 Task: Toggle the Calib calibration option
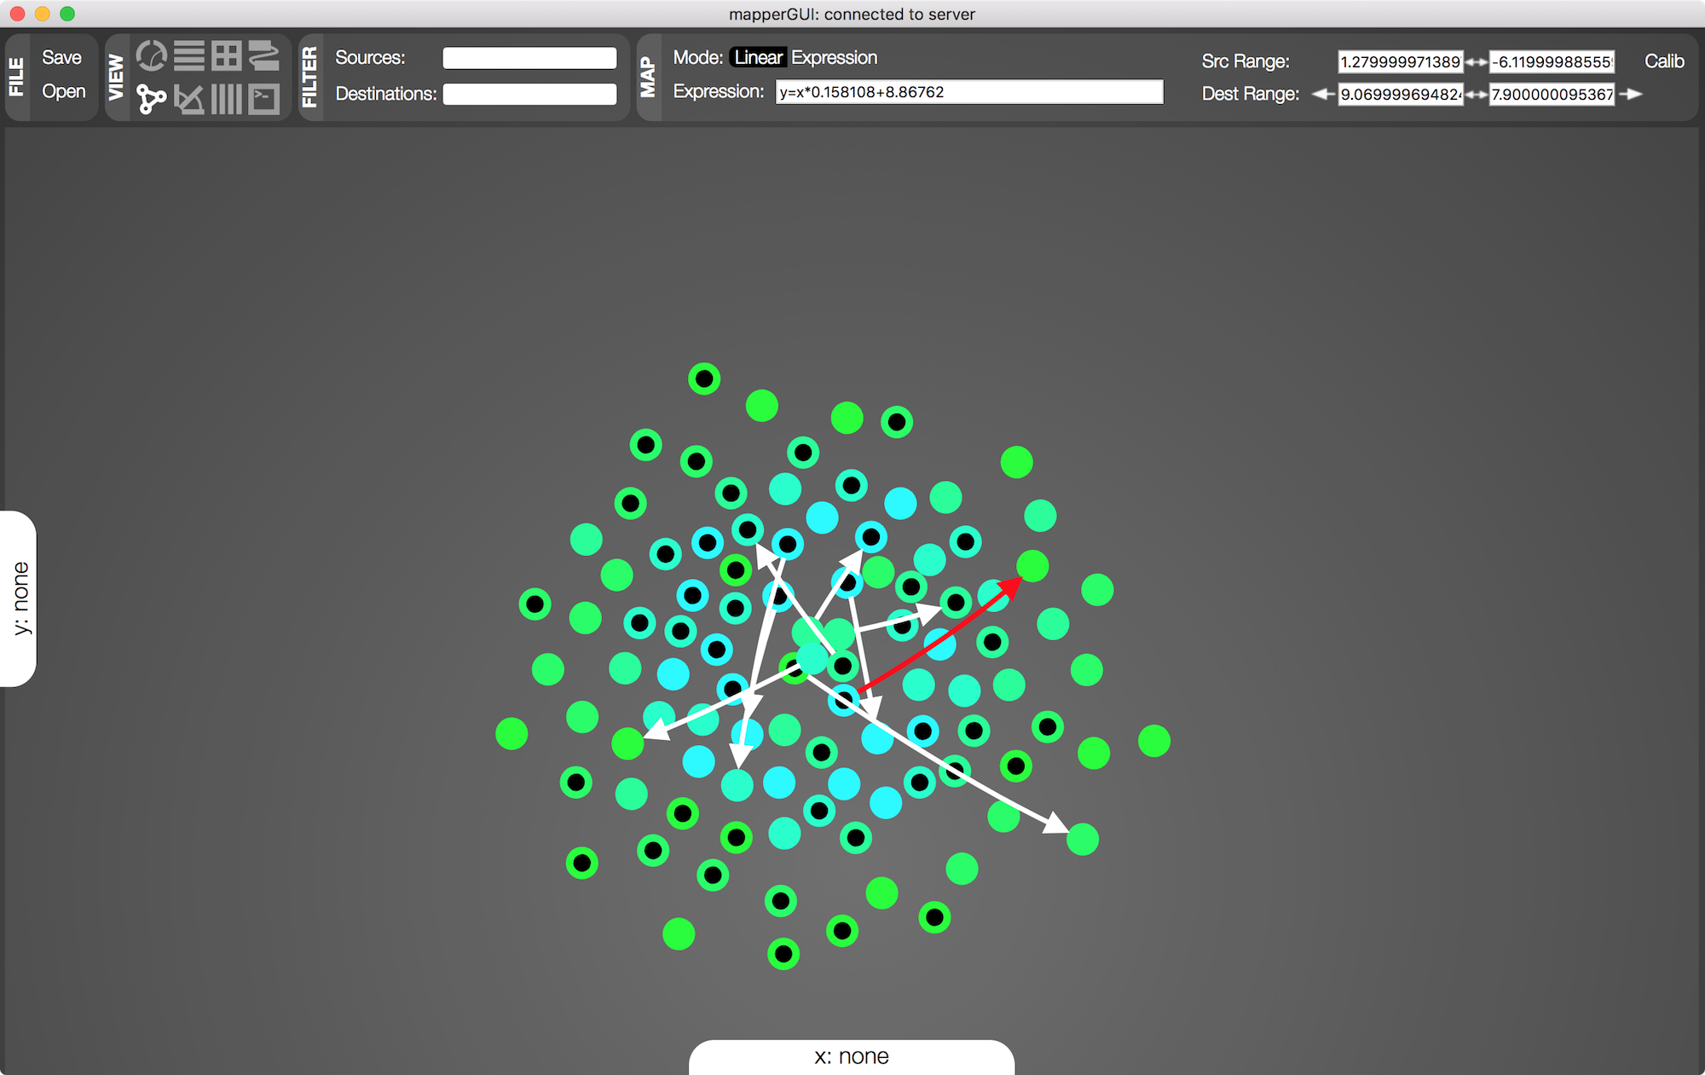pyautogui.click(x=1663, y=61)
